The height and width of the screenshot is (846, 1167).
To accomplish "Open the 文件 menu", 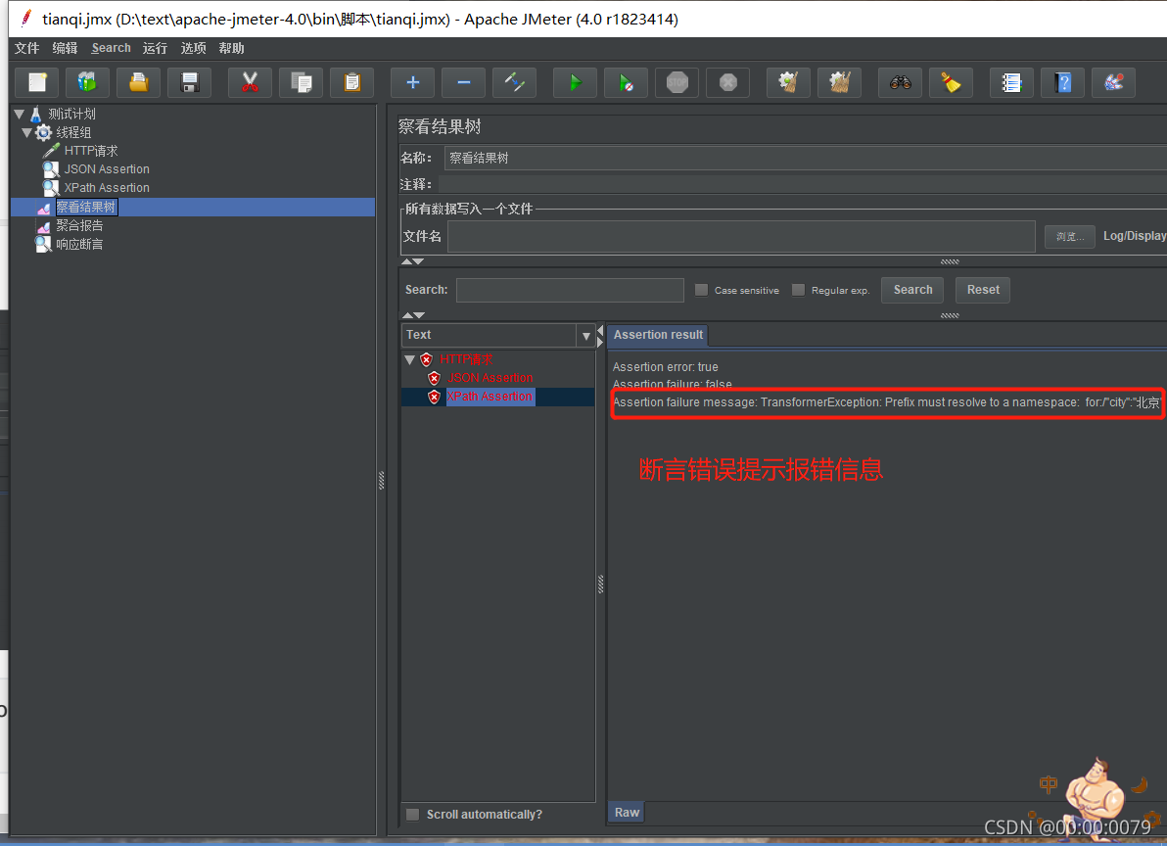I will point(26,48).
